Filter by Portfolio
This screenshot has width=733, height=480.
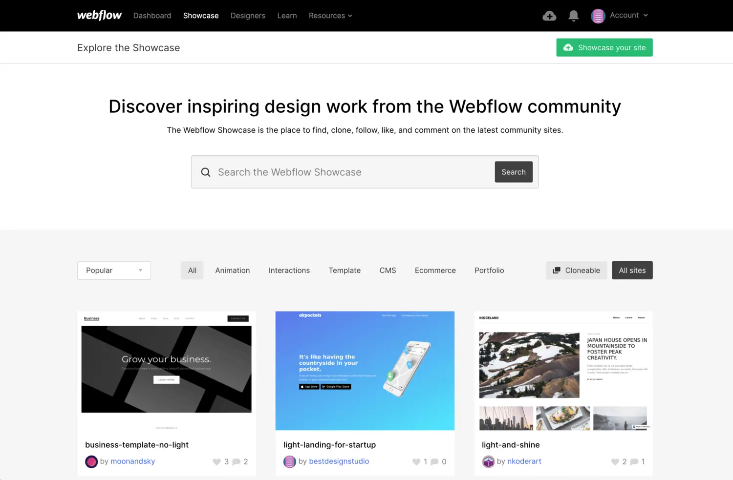pos(489,271)
